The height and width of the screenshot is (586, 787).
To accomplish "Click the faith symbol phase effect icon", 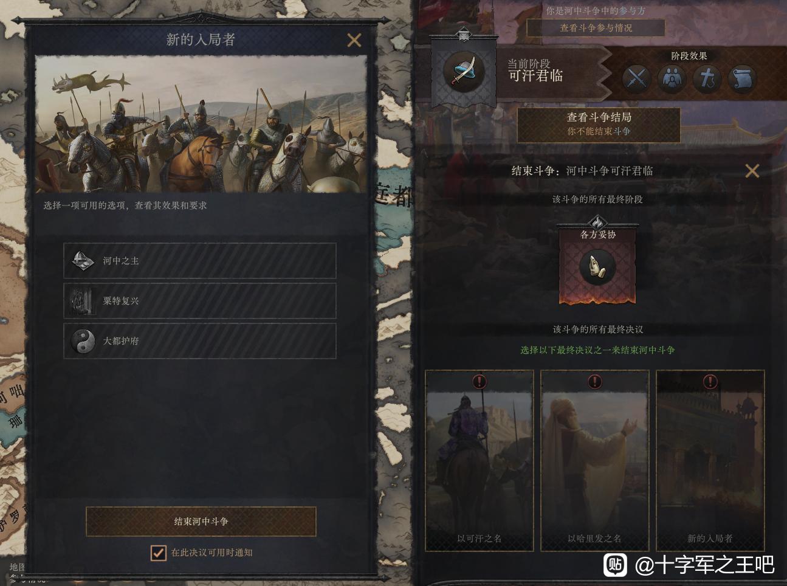I will pos(707,78).
